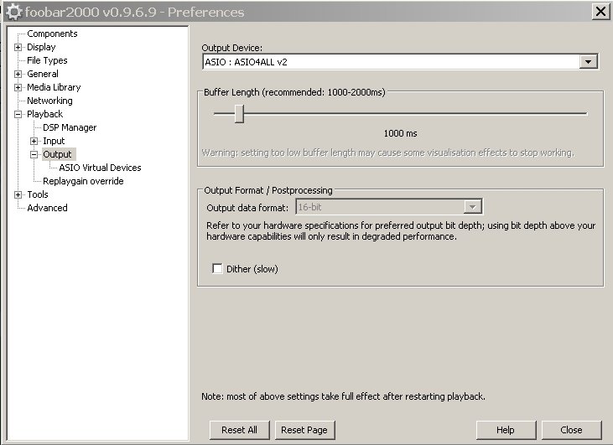
Task: Select Replaygain override in the tree
Action: click(83, 181)
